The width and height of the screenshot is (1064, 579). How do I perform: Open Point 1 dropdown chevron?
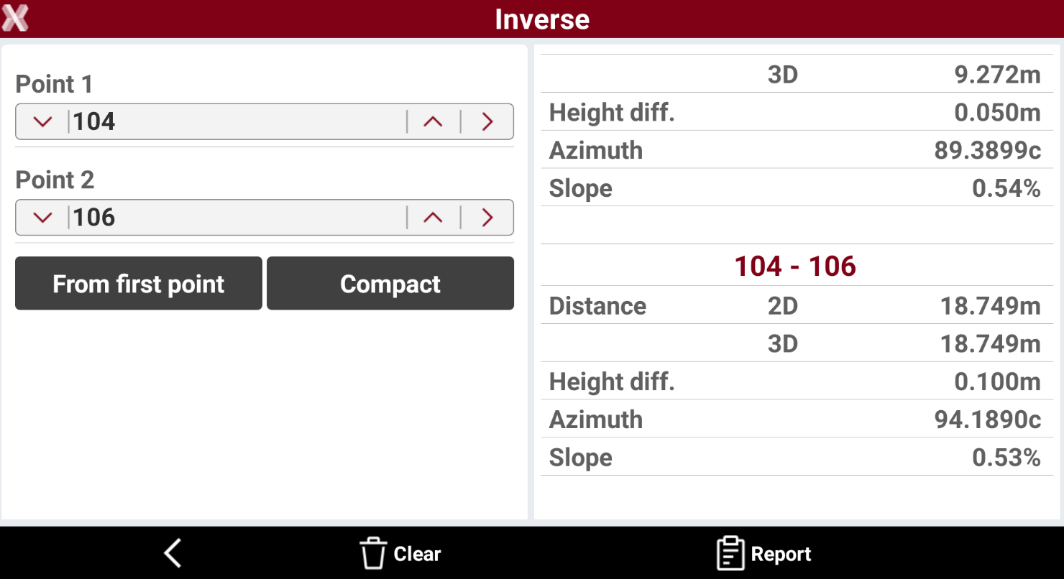pos(43,121)
